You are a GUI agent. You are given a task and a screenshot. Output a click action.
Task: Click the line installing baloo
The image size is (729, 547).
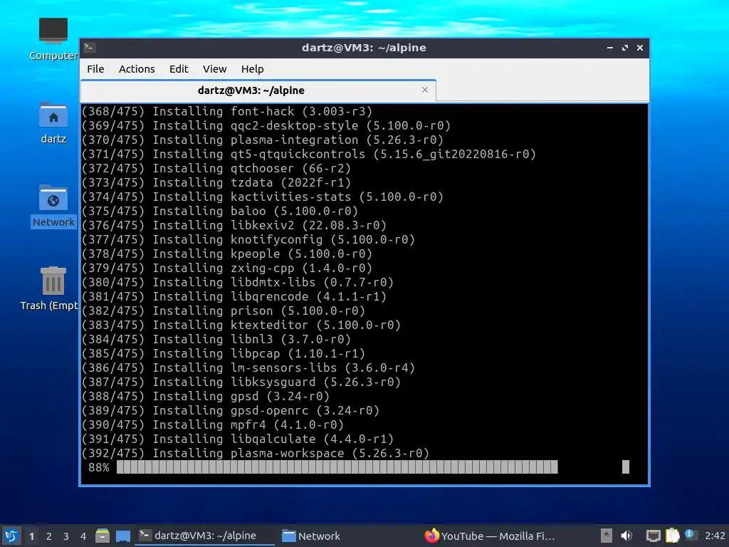point(220,211)
